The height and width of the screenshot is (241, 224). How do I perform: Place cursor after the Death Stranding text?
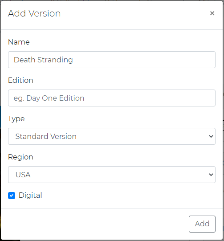point(73,60)
